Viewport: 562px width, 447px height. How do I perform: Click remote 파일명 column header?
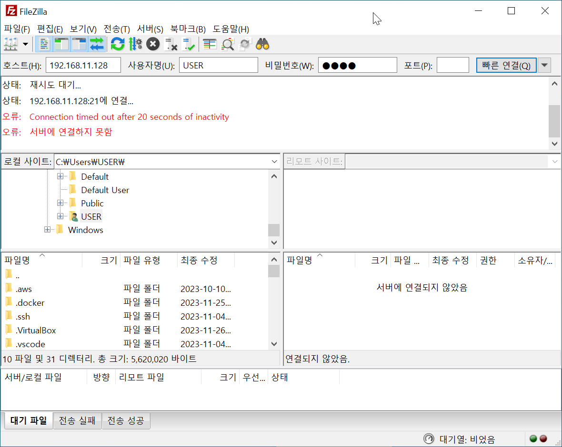pyautogui.click(x=319, y=260)
